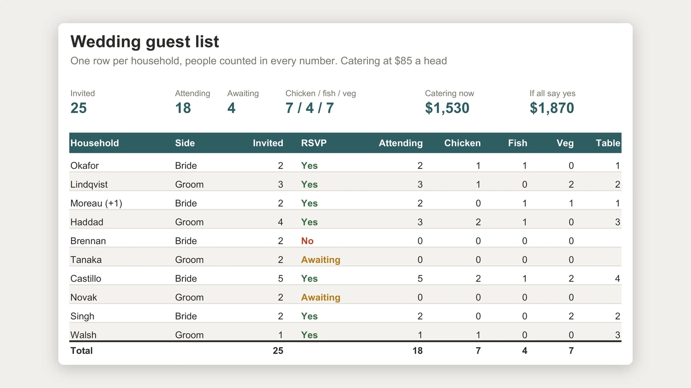The height and width of the screenshot is (388, 691).
Task: Click Table value 4 in Castillo row
Action: click(x=618, y=278)
